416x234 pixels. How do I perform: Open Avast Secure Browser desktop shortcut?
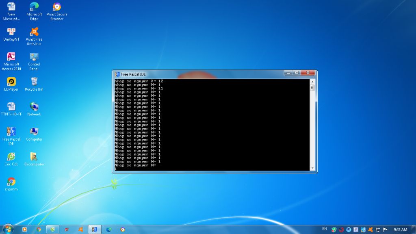[x=57, y=11]
